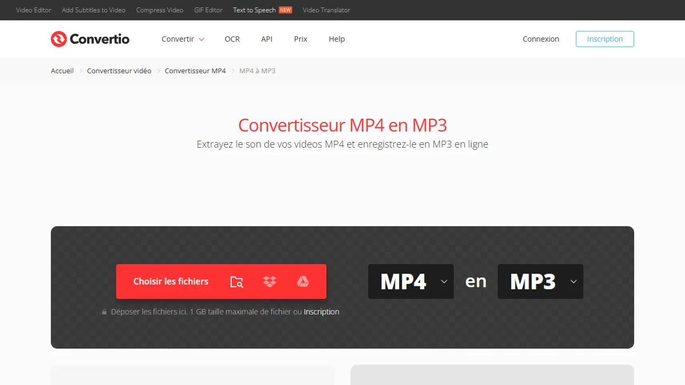Open the Video Translator link
The height and width of the screenshot is (385, 685).
pos(327,10)
